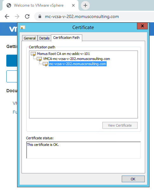Select highlighted mc-vcsa-v-202.momusconsulting.com entry
154x192 pixels.
77,64
